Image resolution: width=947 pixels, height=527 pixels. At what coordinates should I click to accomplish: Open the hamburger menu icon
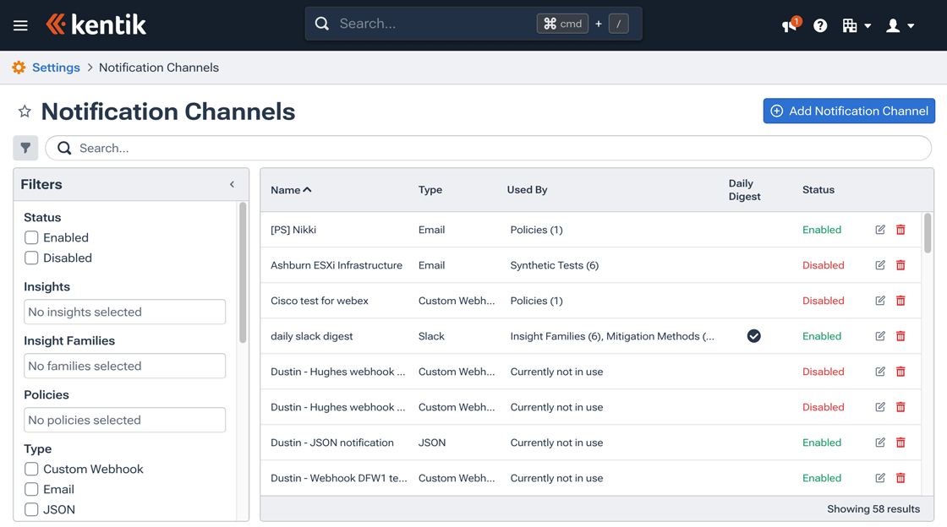[x=20, y=24]
